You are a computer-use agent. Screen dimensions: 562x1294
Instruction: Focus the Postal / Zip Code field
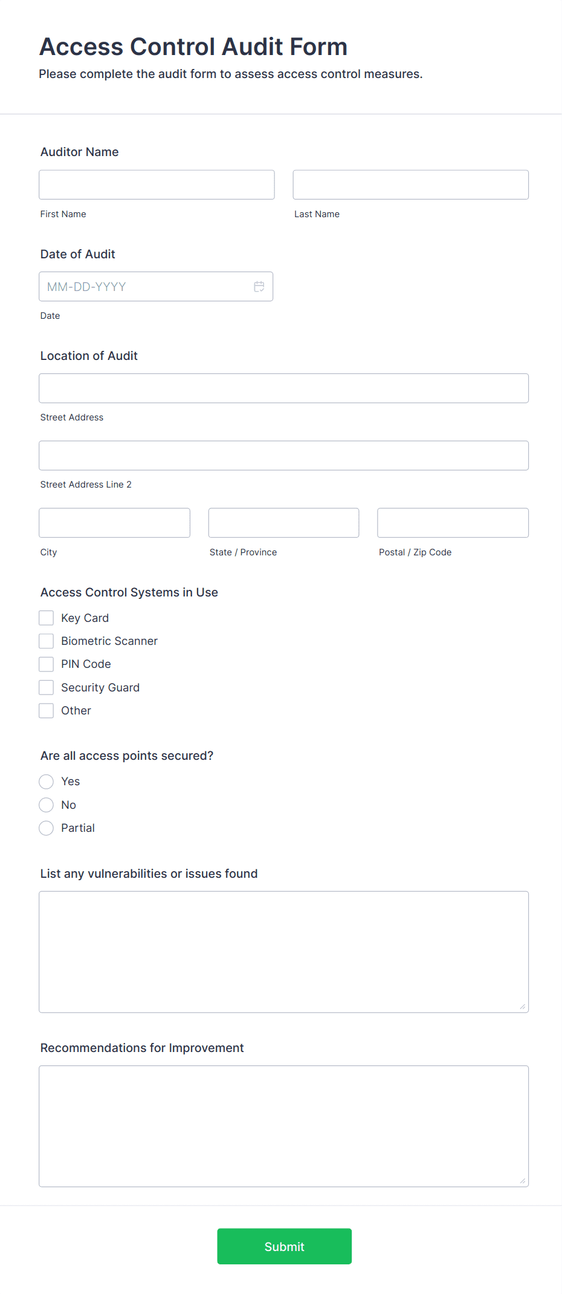coord(453,523)
